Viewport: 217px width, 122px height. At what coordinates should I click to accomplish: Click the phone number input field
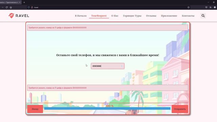click(107, 66)
